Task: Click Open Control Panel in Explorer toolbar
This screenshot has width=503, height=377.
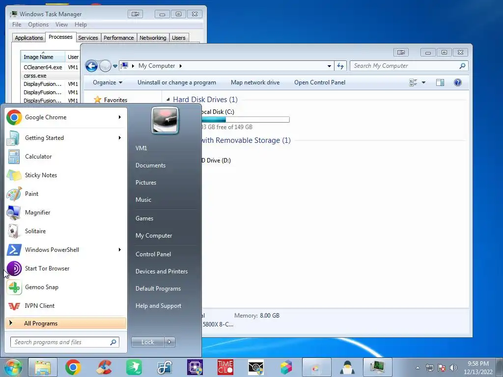Action: [320, 82]
